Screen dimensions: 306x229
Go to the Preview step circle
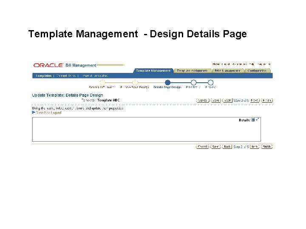tap(210, 82)
